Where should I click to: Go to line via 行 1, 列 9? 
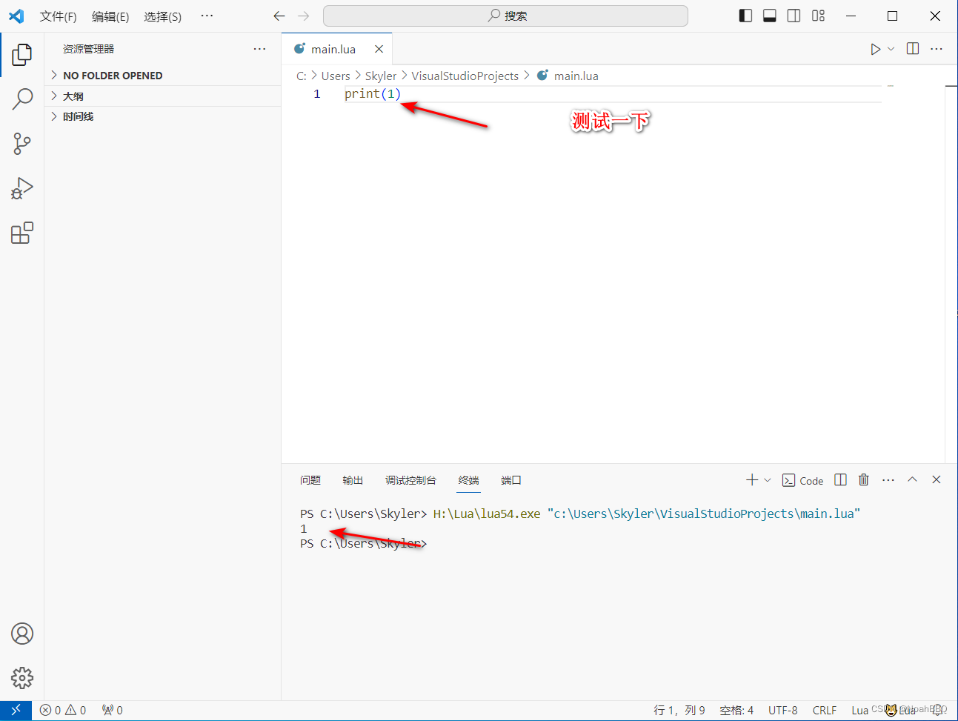(x=679, y=710)
